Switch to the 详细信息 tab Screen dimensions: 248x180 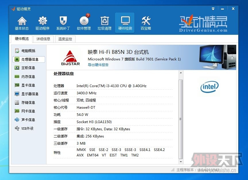pyautogui.click(x=43, y=39)
